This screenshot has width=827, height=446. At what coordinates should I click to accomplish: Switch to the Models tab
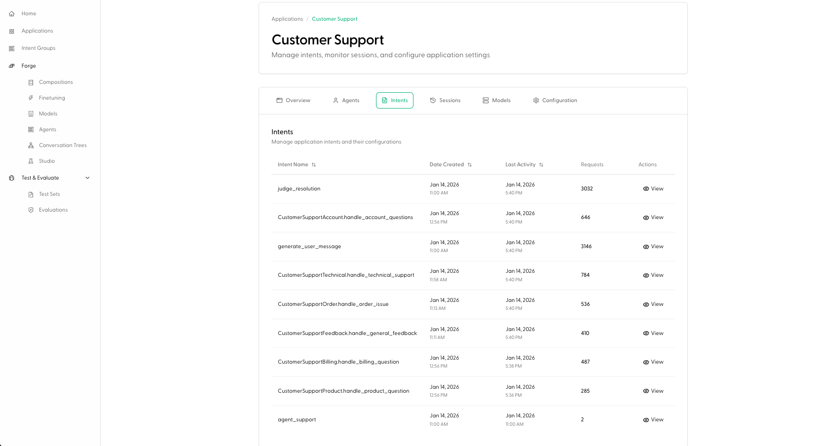496,100
